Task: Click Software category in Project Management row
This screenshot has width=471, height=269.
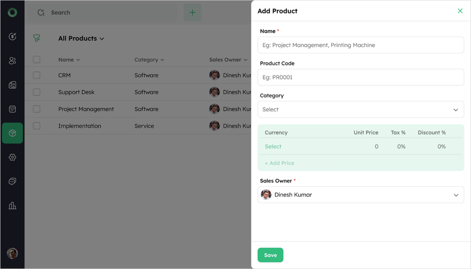Action: pos(146,109)
